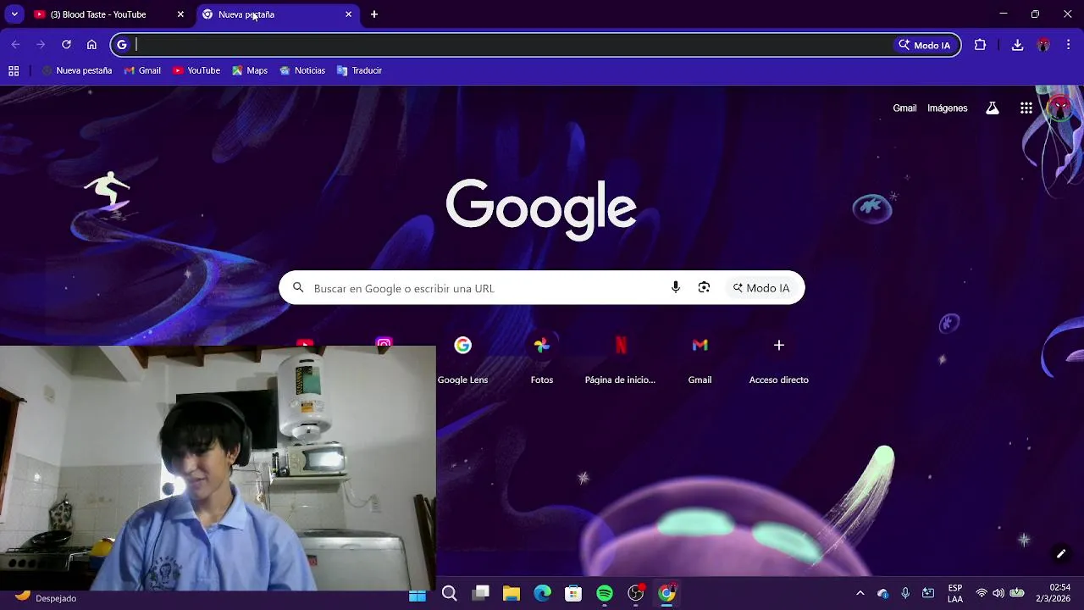The height and width of the screenshot is (610, 1084).
Task: Open the Nueva pestaña bookmark
Action: (76, 71)
